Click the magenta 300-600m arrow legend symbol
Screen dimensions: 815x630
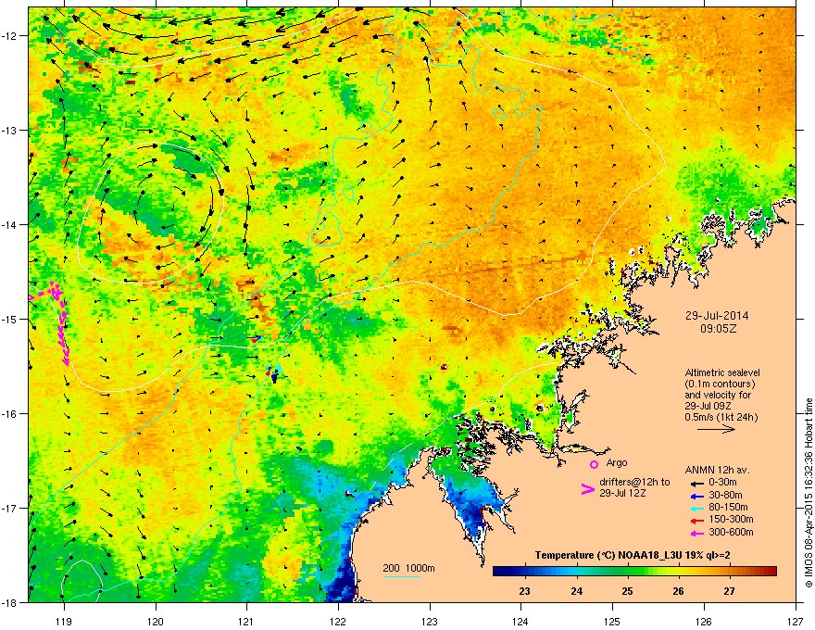click(x=696, y=533)
